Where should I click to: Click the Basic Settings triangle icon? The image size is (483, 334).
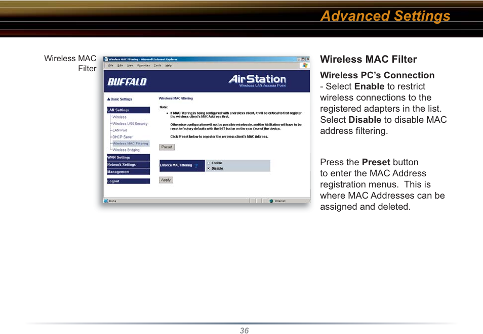(x=108, y=100)
